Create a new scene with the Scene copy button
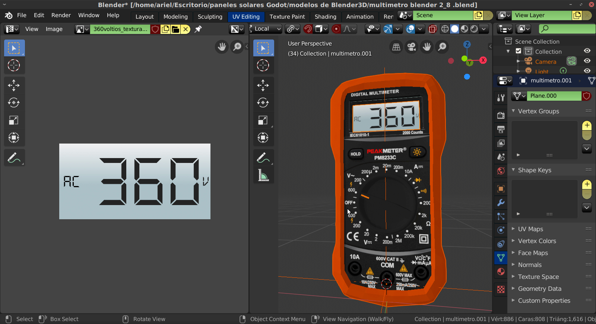The image size is (596, 324). 478,15
